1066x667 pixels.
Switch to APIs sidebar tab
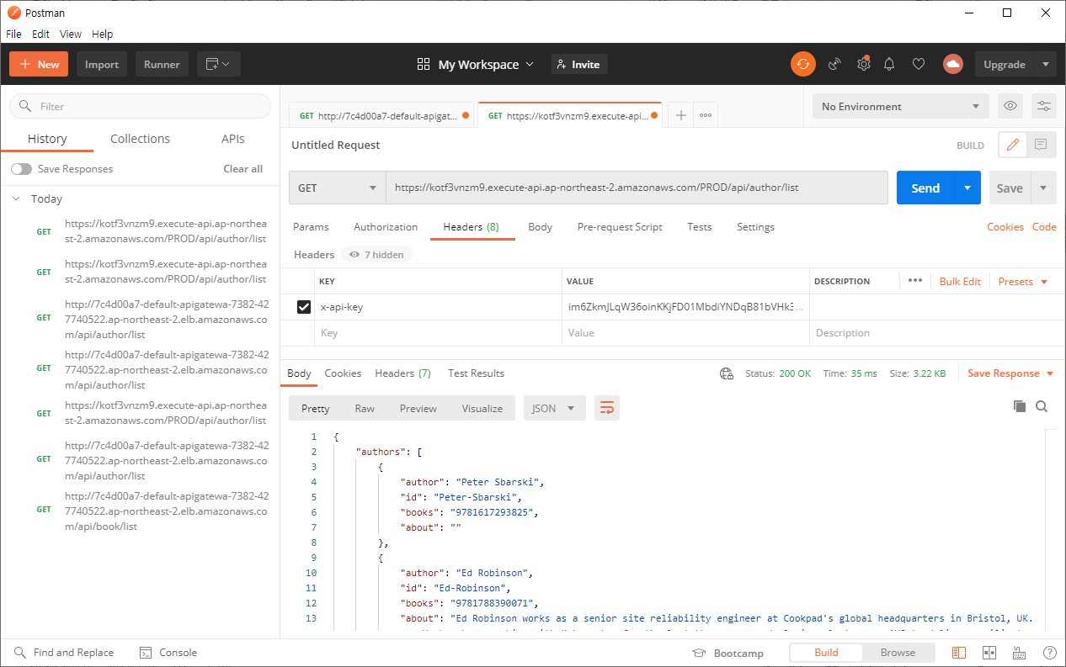click(x=233, y=139)
